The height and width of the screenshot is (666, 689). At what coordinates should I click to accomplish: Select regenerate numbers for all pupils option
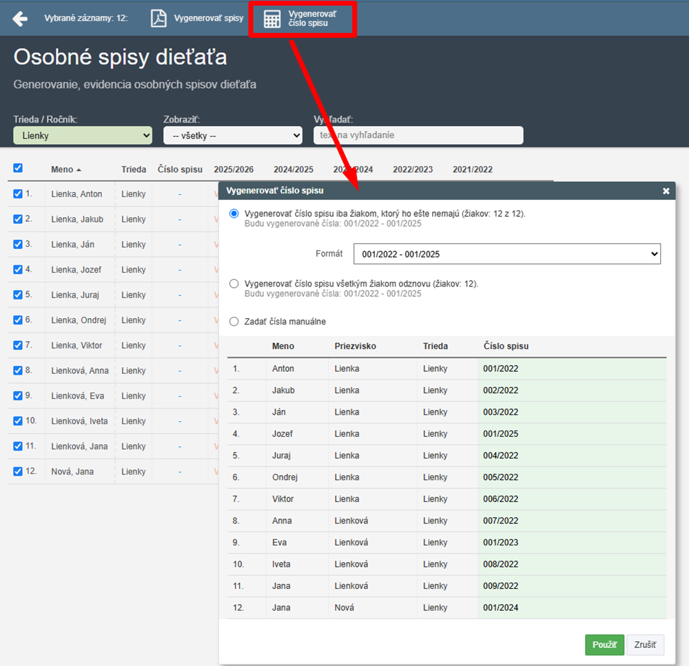(234, 284)
